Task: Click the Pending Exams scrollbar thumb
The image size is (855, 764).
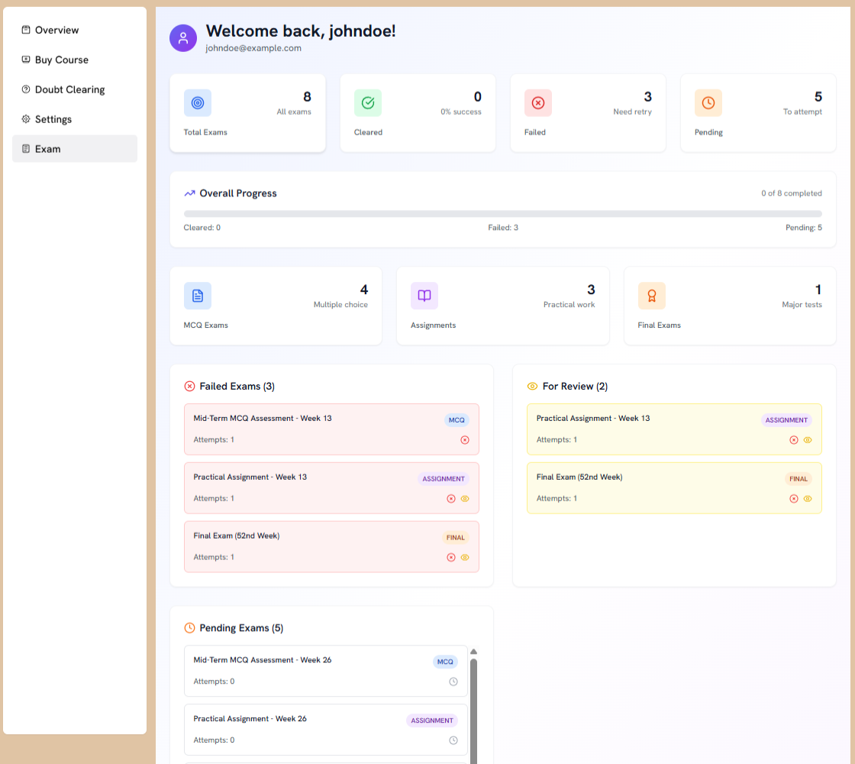Action: point(473,711)
